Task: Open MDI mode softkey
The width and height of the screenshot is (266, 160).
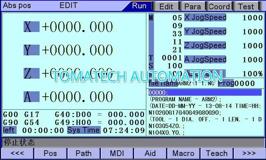Action: pos(117,153)
